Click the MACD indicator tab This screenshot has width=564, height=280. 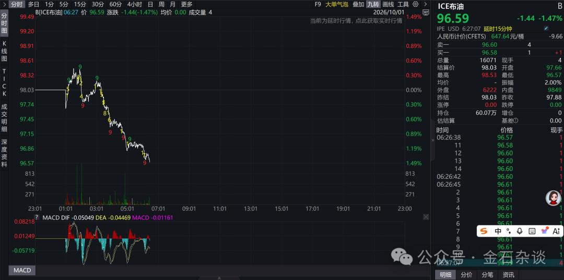click(22, 270)
